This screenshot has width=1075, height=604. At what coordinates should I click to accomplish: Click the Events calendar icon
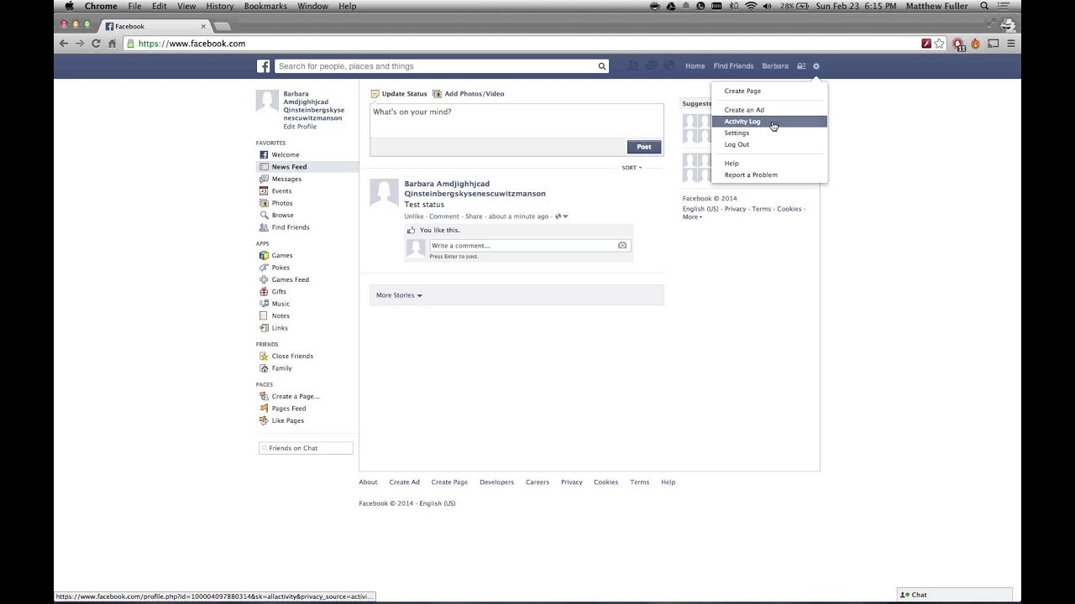pos(264,191)
